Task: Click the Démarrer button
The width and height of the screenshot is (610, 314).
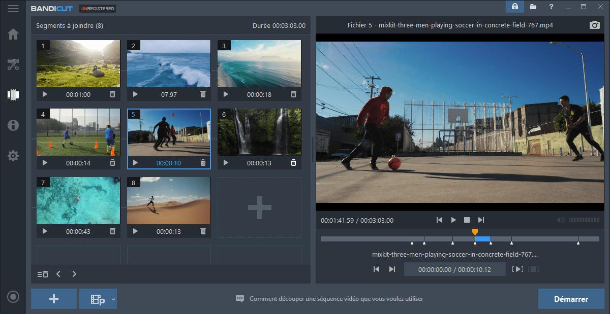Action: point(571,299)
